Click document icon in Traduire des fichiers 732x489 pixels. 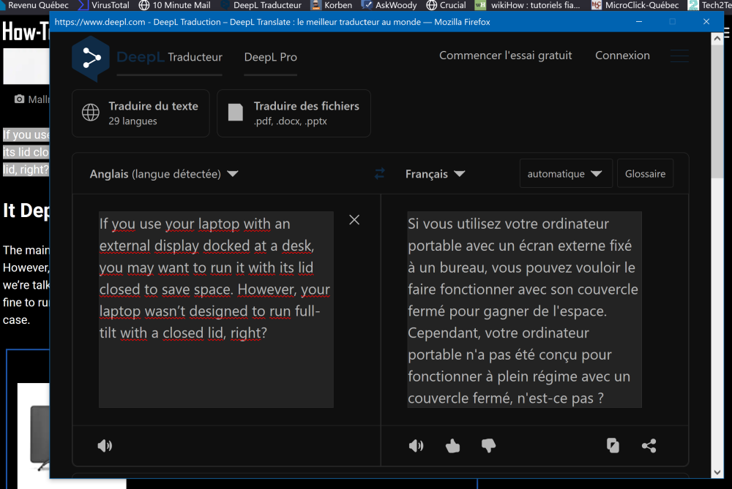[235, 113]
